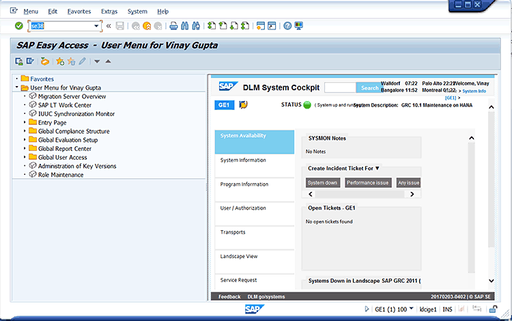Screen dimensions: 512x321
Task: Click the Delete Favorites star icon
Action: 71,61
